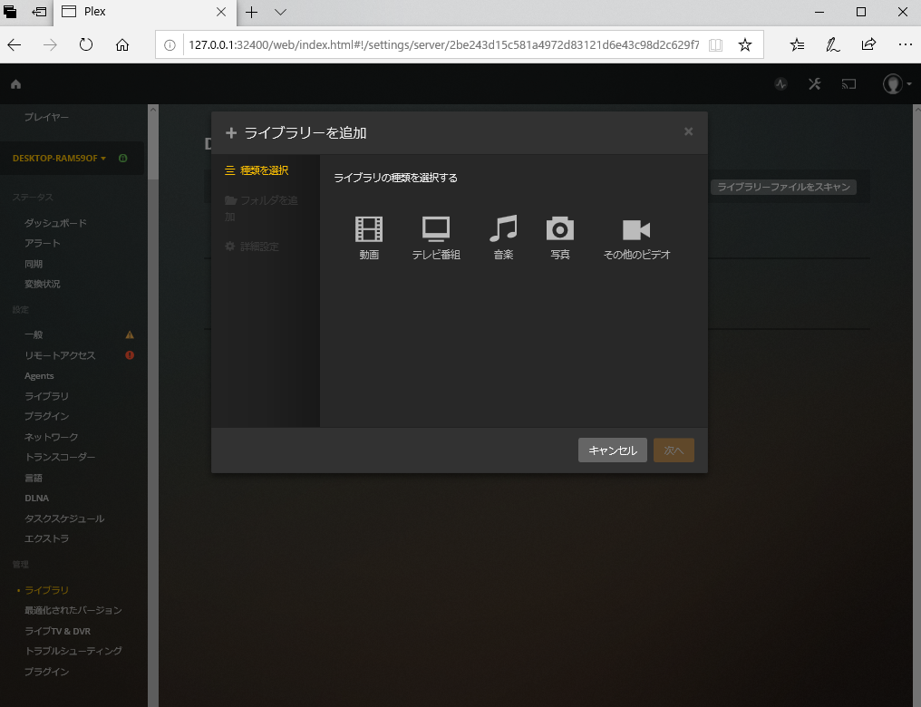Choose the 写真 photo library type
The image size is (921, 707).
(x=560, y=237)
